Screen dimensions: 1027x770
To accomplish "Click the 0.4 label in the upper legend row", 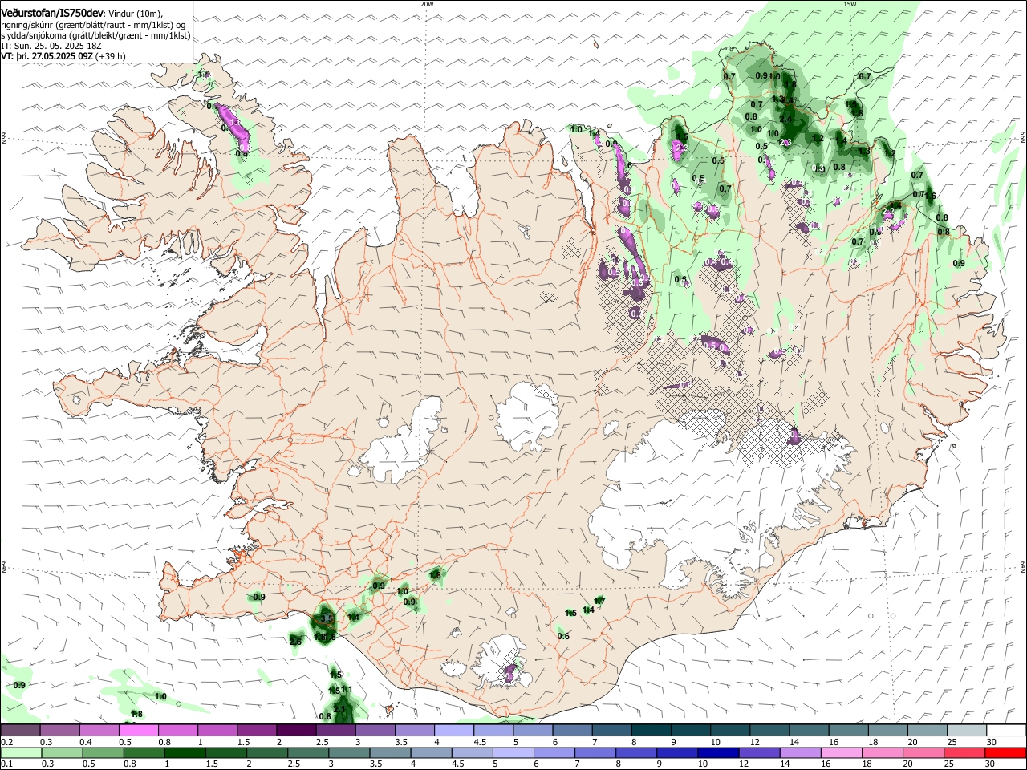I will tap(86, 742).
